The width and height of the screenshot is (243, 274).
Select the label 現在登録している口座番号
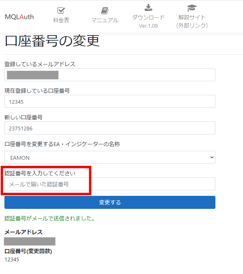pyautogui.click(x=37, y=91)
